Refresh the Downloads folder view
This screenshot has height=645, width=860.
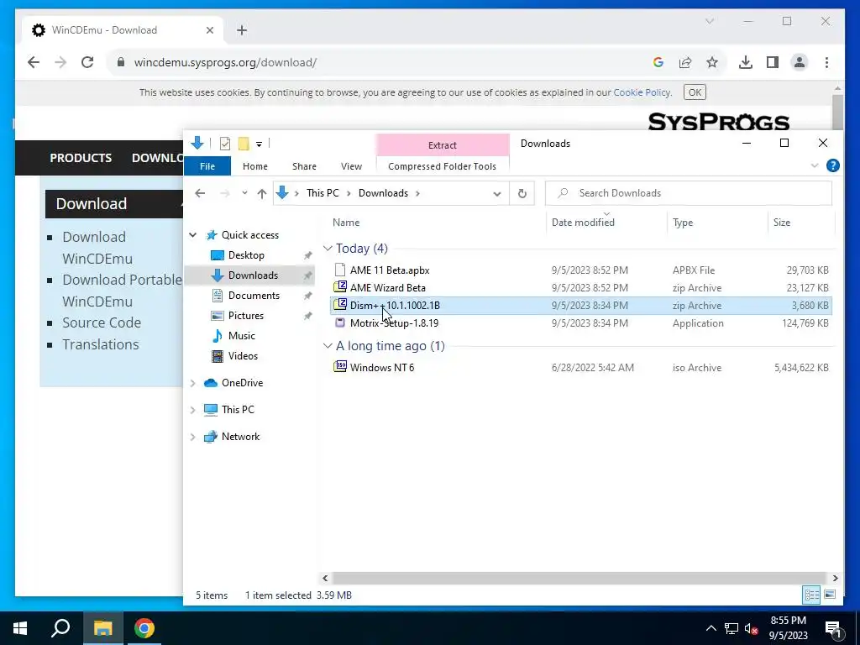point(522,194)
